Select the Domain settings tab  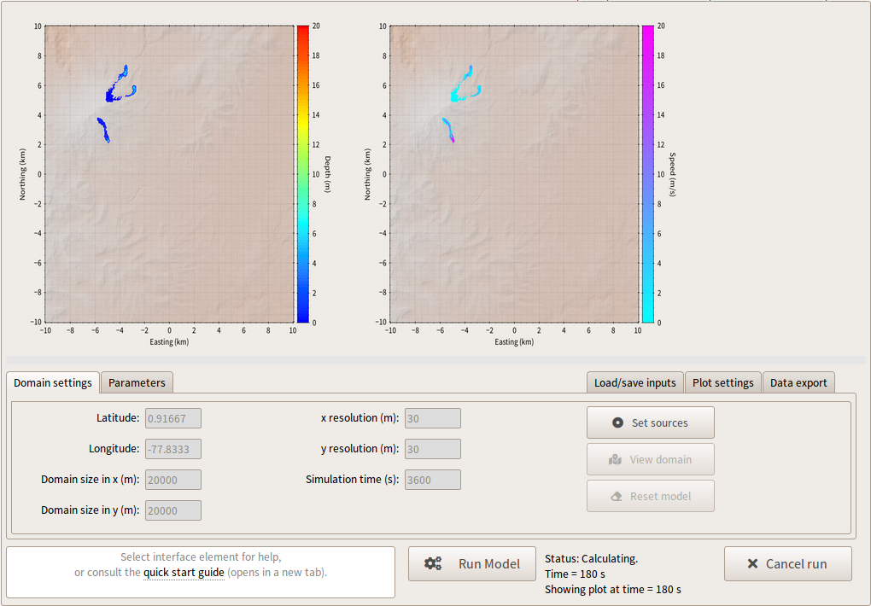coord(53,382)
